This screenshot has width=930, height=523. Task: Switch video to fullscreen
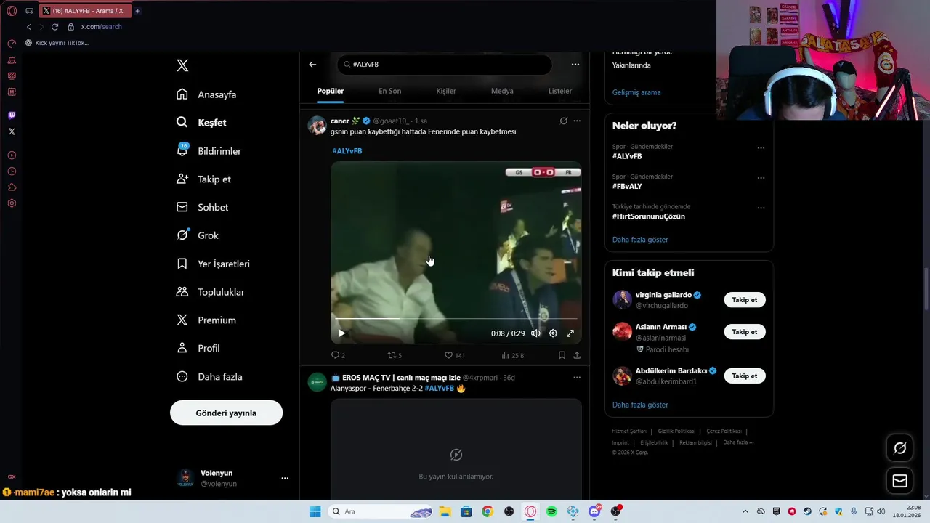point(570,333)
